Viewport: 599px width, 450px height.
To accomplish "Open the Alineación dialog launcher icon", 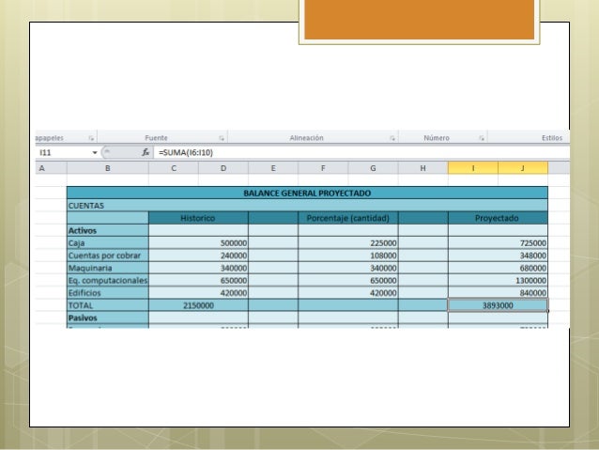I will coord(392,138).
